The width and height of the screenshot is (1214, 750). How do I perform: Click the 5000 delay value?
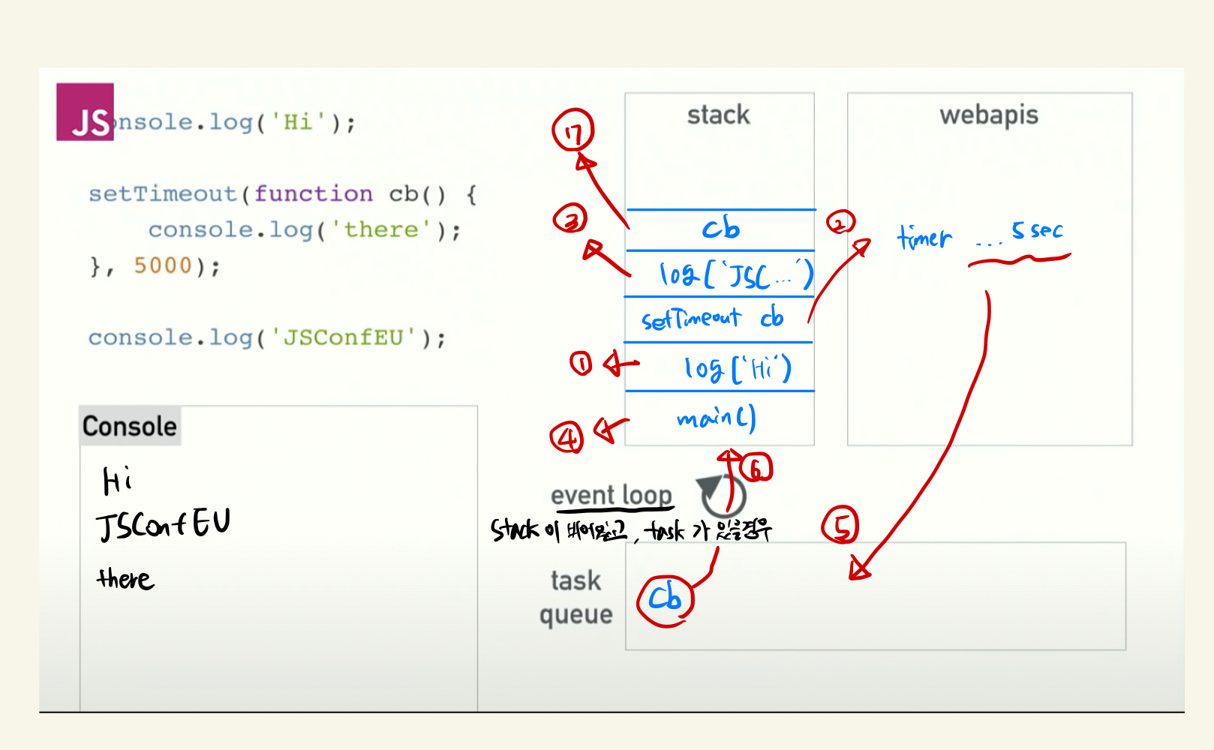point(163,265)
